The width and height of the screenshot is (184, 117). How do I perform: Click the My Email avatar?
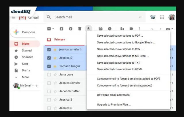pos(16,86)
